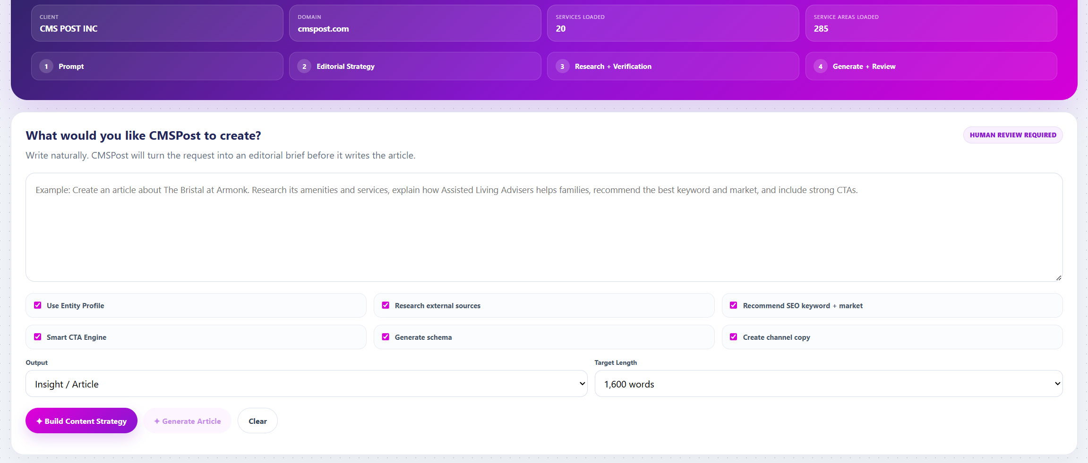The width and height of the screenshot is (1088, 463).
Task: Toggle Create channel copy checkbox
Action: click(x=734, y=337)
